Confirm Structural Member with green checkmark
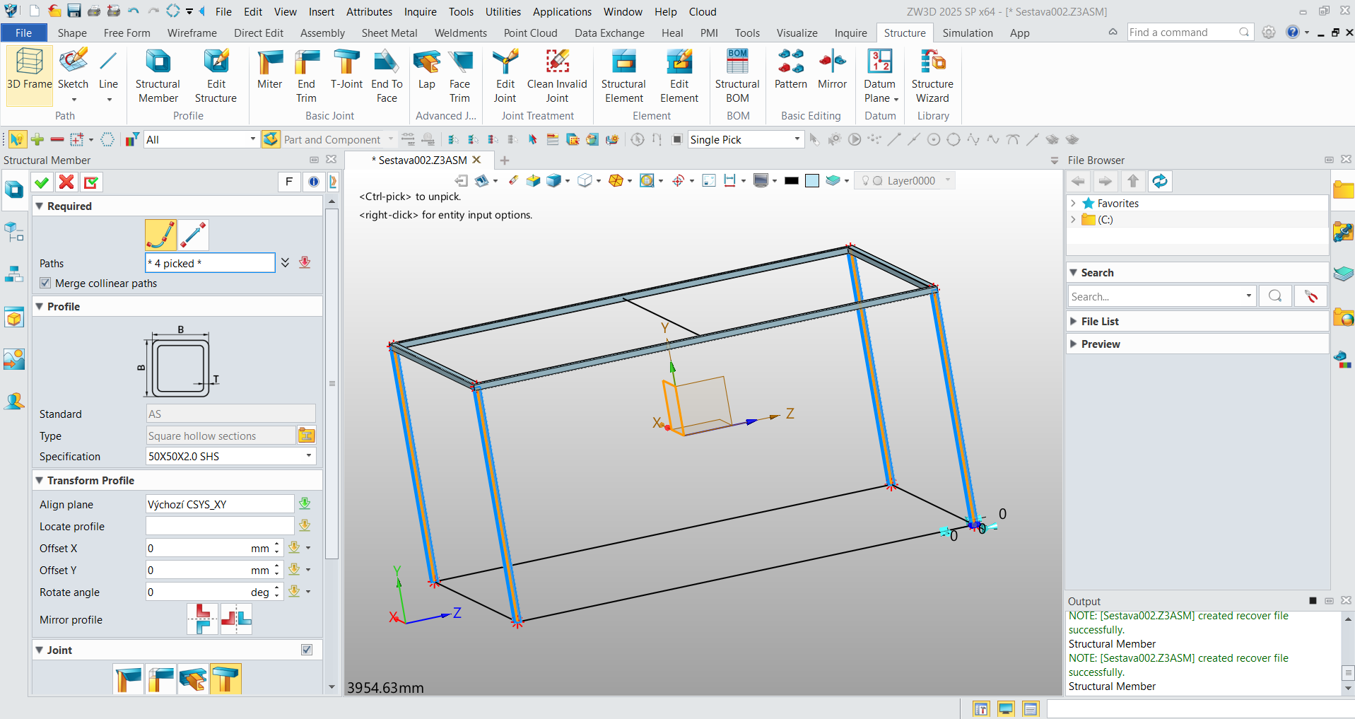The image size is (1355, 719). click(x=42, y=182)
